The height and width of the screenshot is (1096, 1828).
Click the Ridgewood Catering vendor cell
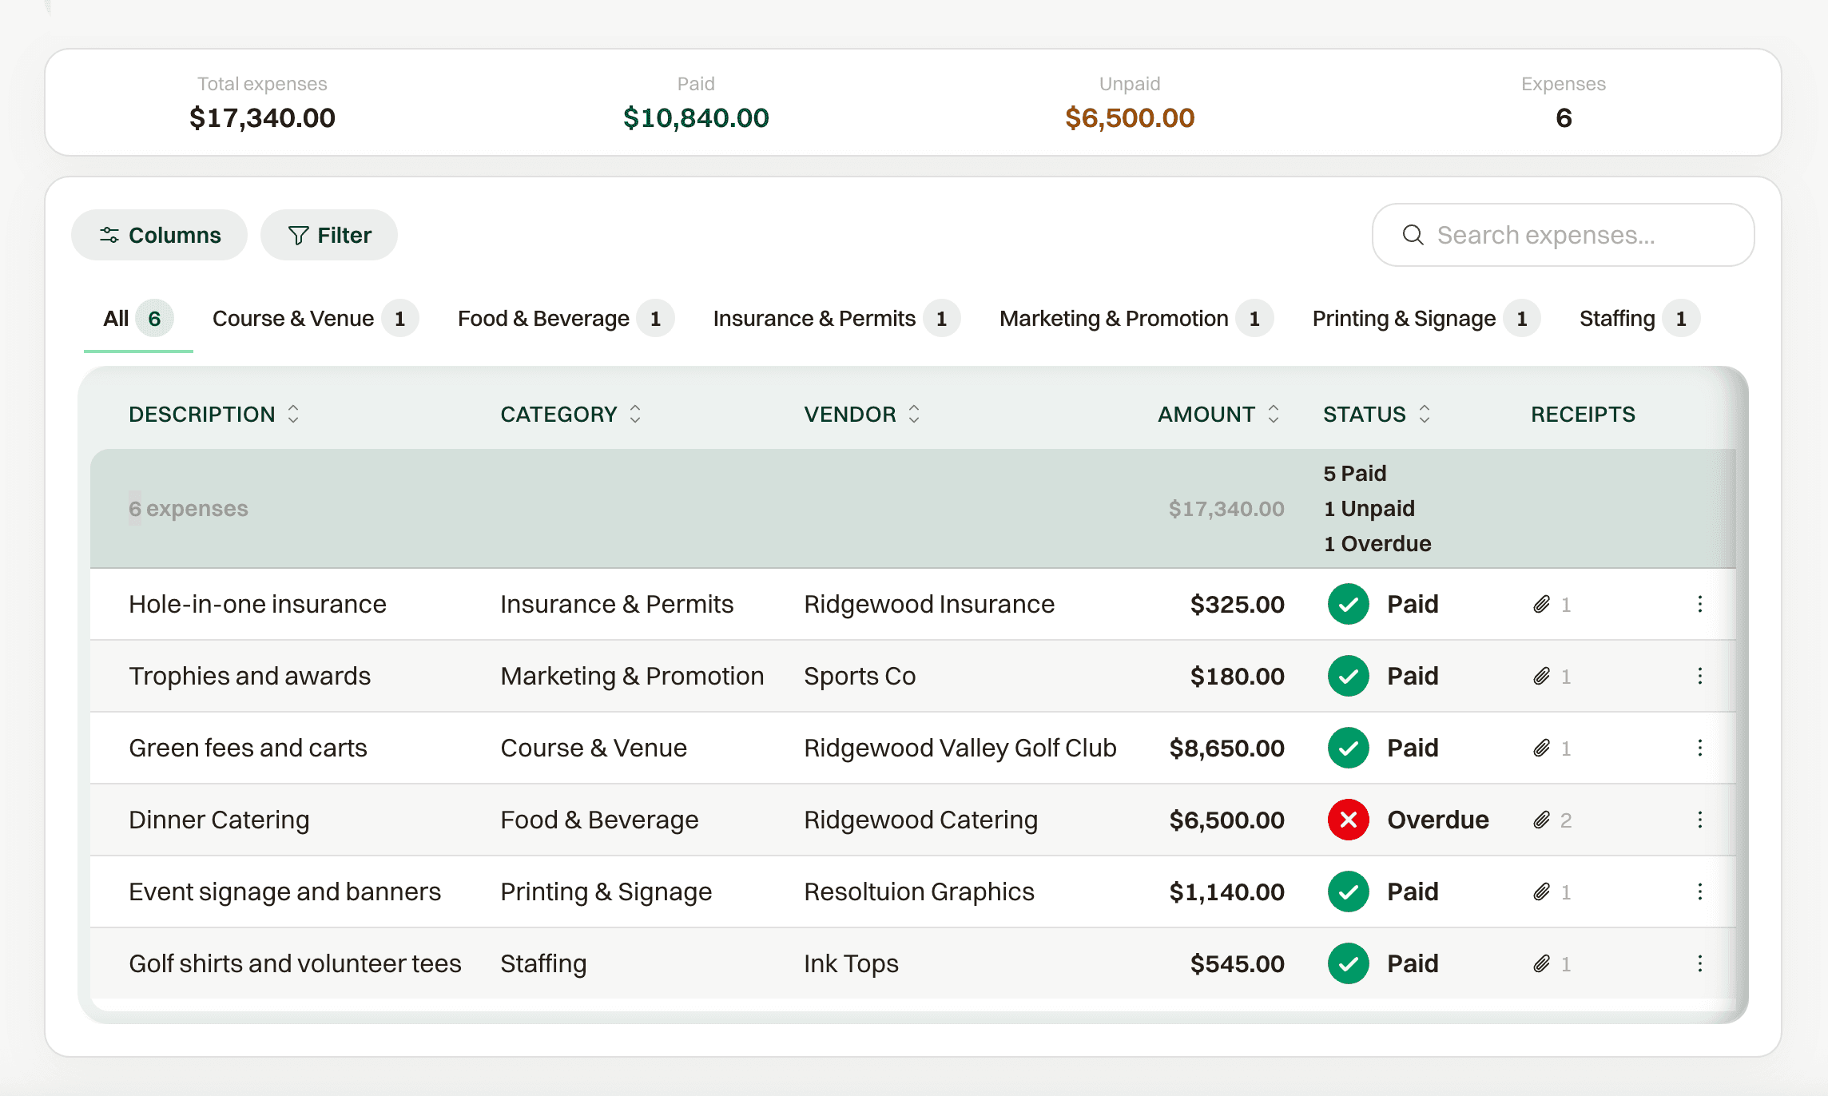(920, 820)
